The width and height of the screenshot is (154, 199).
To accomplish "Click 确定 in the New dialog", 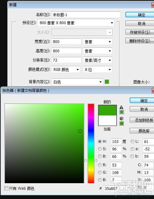I will tap(140, 15).
